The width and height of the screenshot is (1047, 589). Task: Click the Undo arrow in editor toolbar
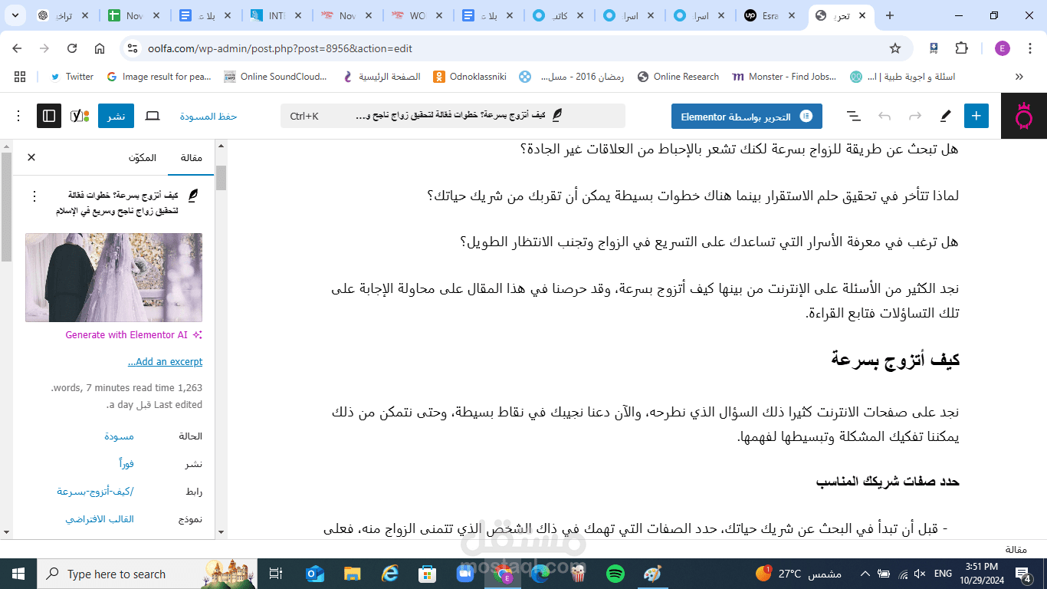885,116
